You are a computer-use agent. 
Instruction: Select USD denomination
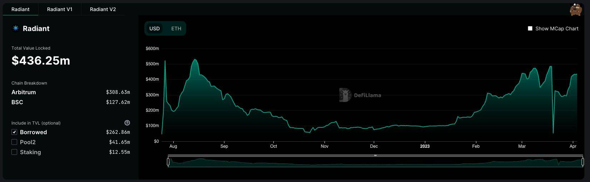tap(154, 29)
